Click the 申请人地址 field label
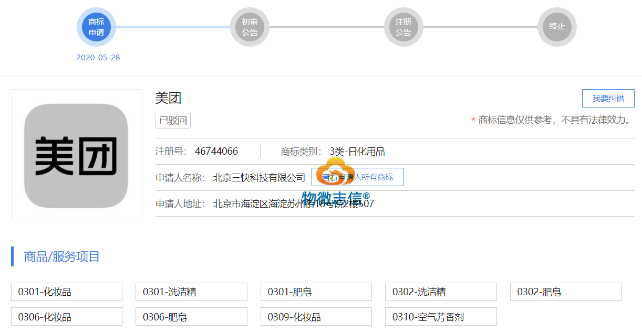The height and width of the screenshot is (333, 642). [x=180, y=204]
